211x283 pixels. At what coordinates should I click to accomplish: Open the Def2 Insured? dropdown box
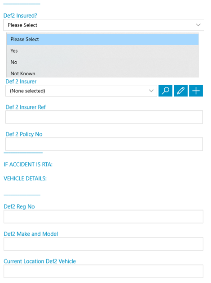pyautogui.click(x=104, y=25)
